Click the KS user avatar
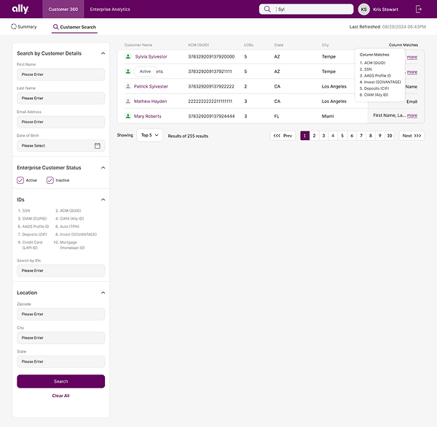This screenshot has width=437, height=427. 363,9
